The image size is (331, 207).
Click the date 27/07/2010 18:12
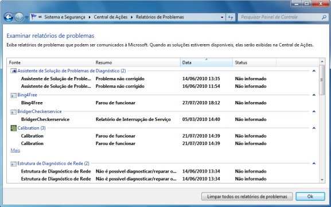pos(201,103)
